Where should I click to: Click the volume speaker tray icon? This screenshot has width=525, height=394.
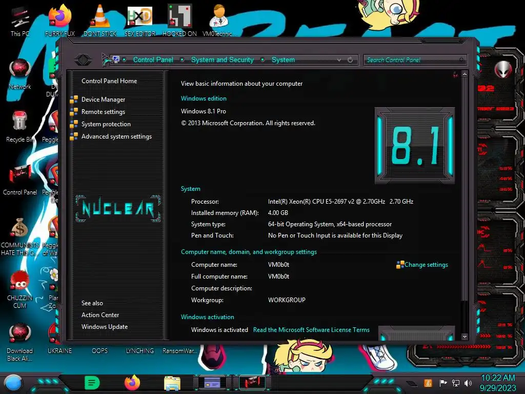pyautogui.click(x=468, y=383)
